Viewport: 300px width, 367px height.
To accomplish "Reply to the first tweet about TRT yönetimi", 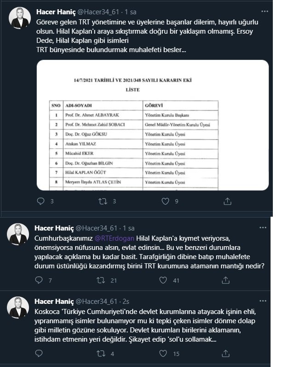I will pyautogui.click(x=40, y=201).
